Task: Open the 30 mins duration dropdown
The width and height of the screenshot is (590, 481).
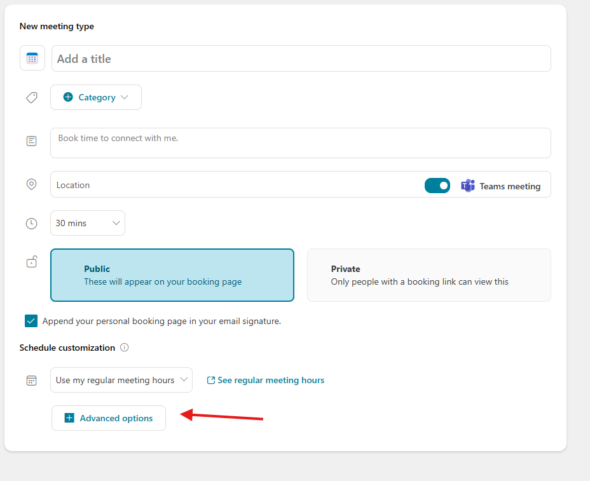Action: pyautogui.click(x=88, y=223)
